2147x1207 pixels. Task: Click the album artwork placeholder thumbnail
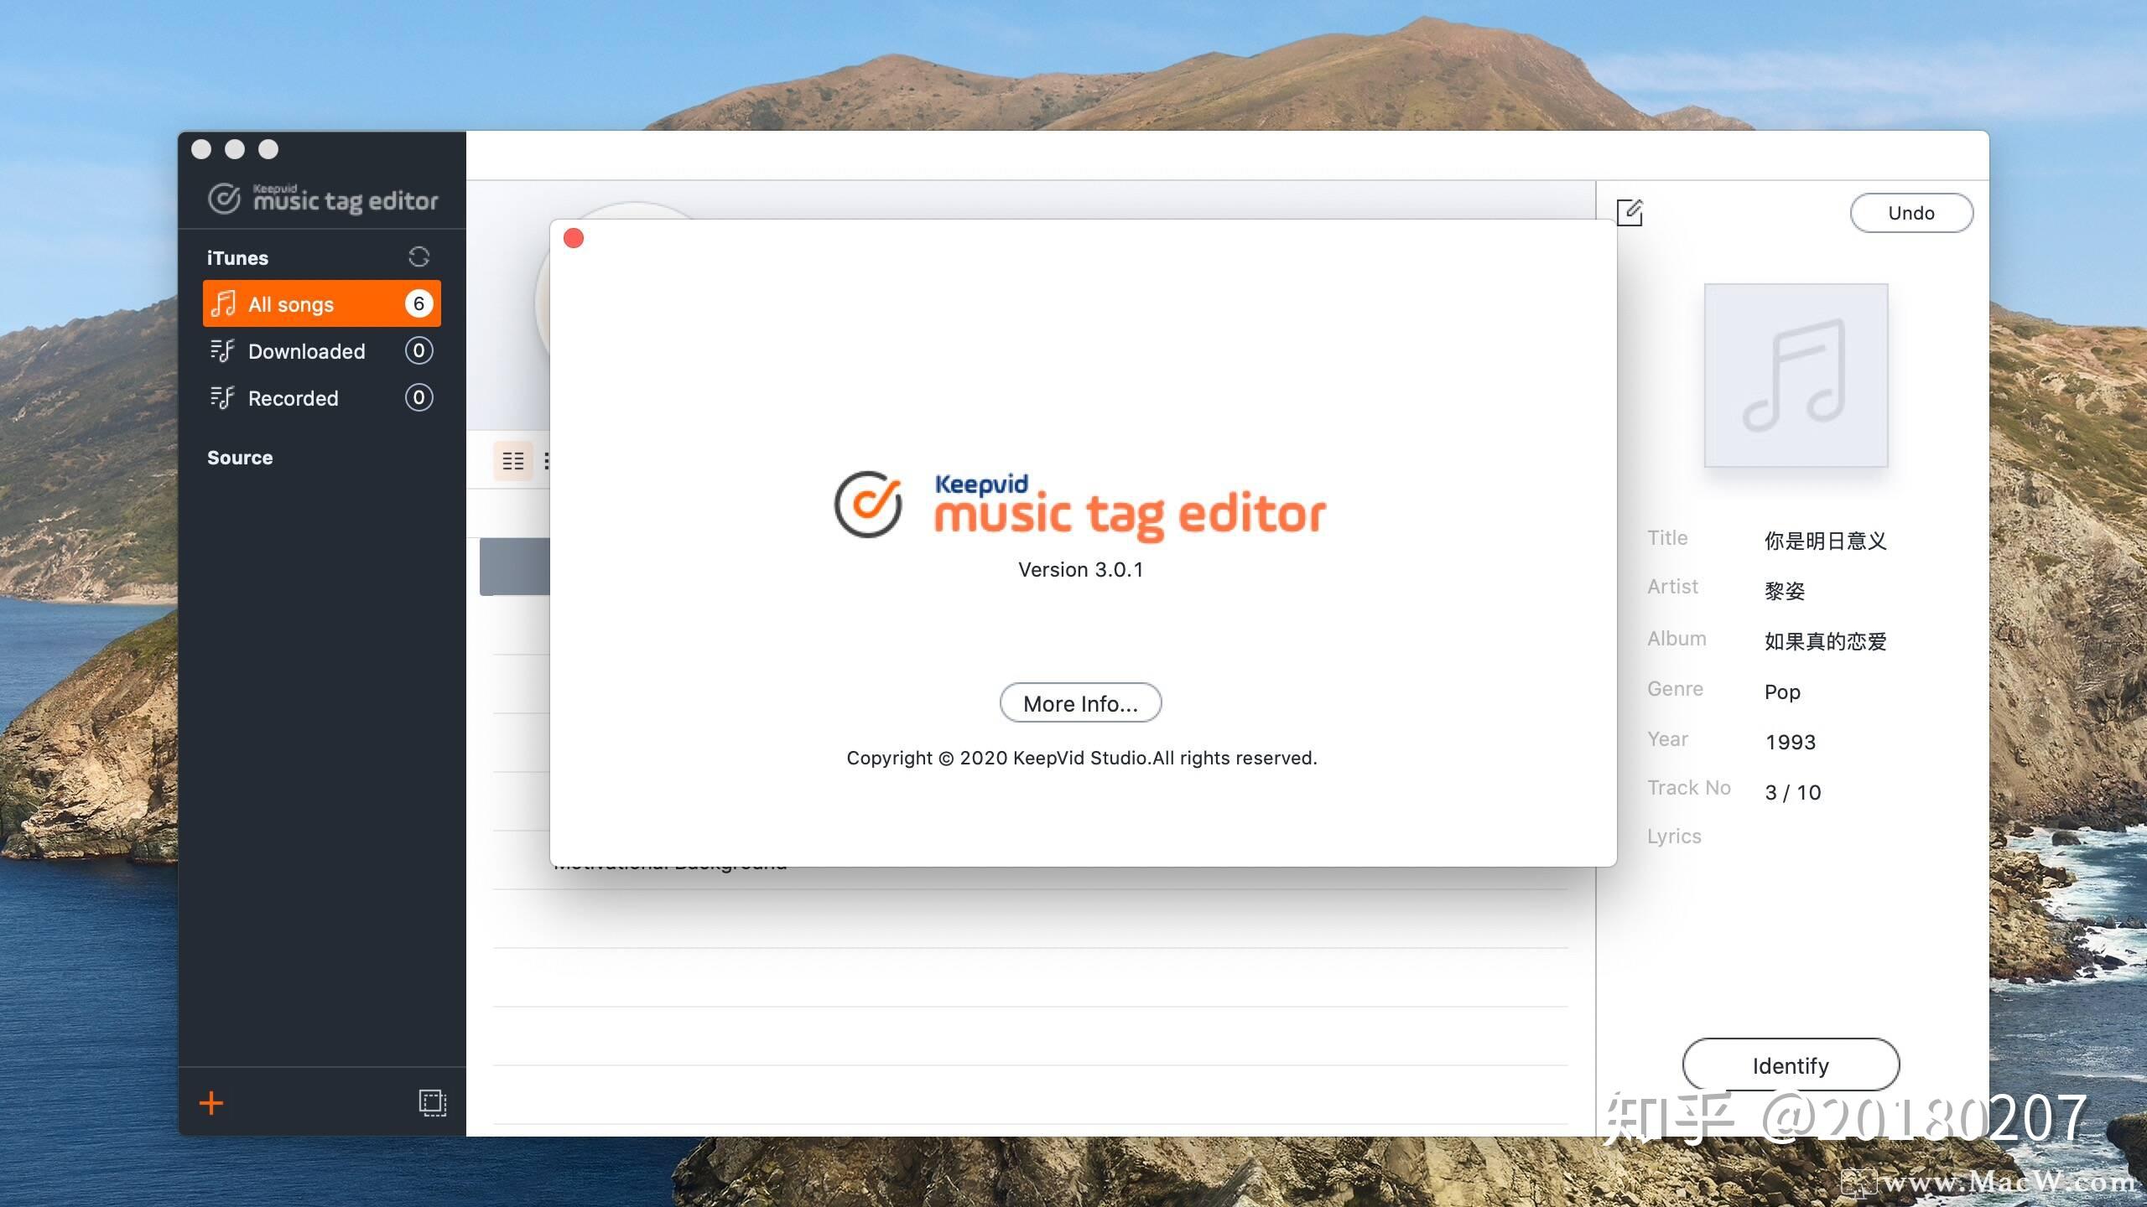(x=1796, y=375)
